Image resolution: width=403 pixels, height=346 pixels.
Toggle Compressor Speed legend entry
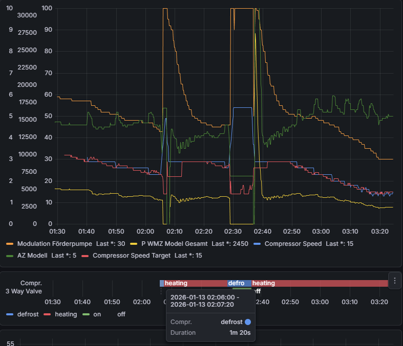coord(293,244)
